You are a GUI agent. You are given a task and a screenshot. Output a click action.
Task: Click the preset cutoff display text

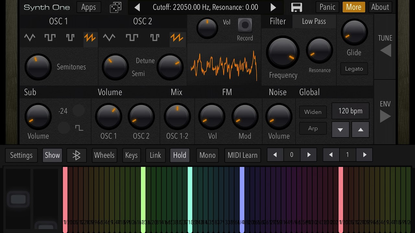pos(205,7)
